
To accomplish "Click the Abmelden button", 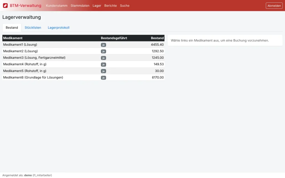I will coord(274,6).
